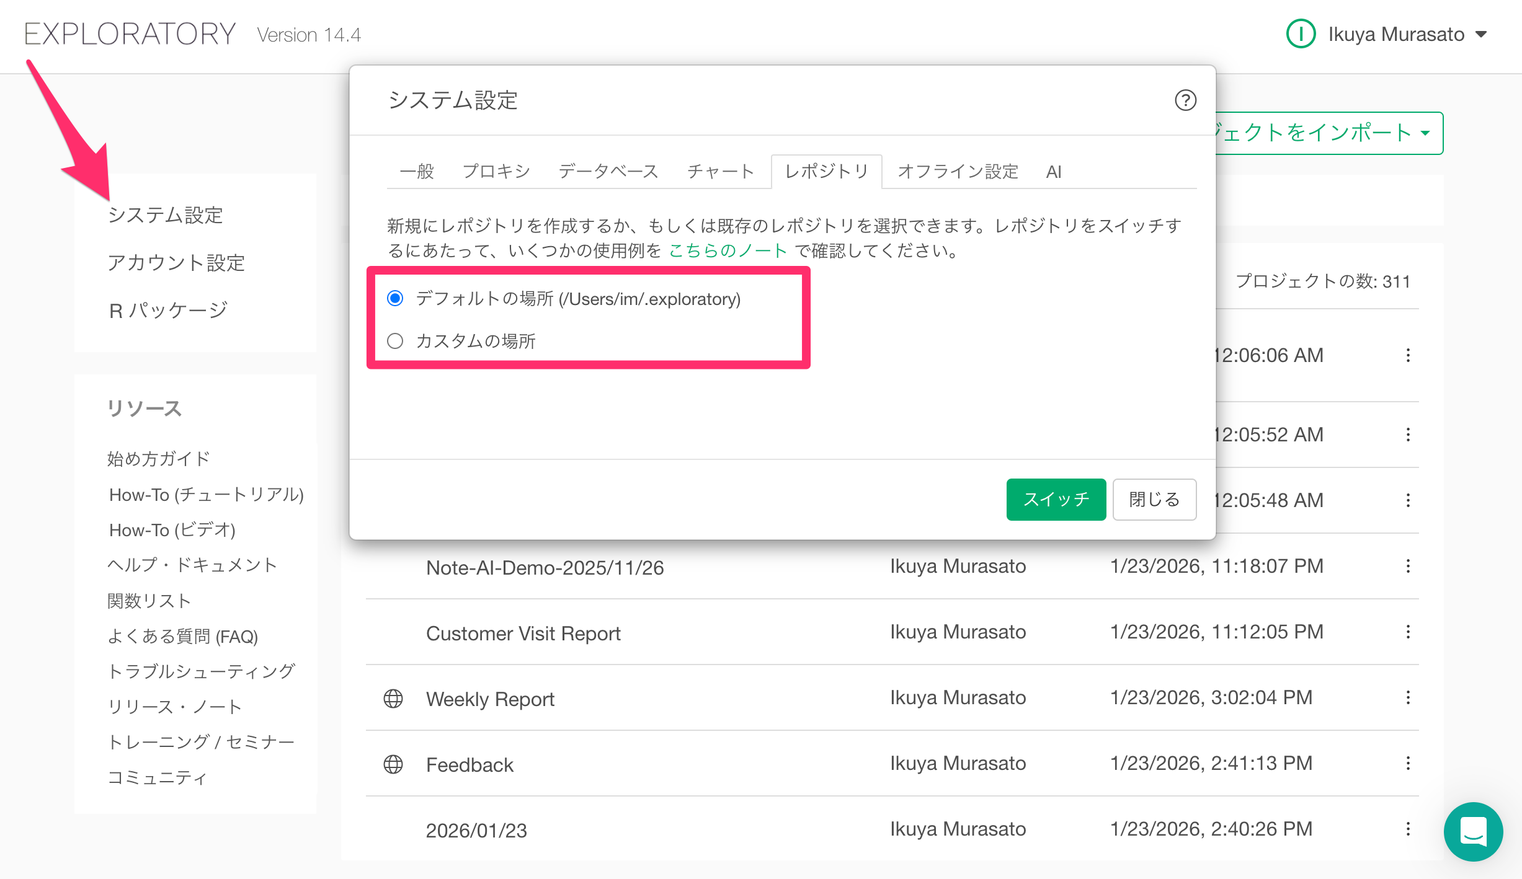Open three-dot menu for Note-AI-Demo-2025/11/26 row

click(1408, 566)
